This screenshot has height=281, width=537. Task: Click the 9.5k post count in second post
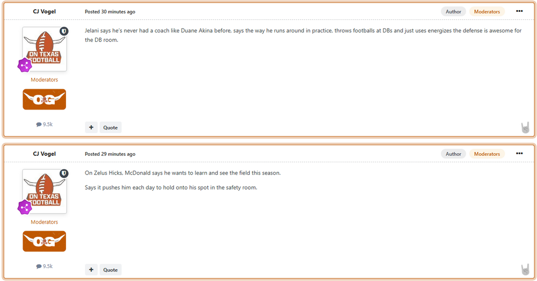click(x=45, y=266)
